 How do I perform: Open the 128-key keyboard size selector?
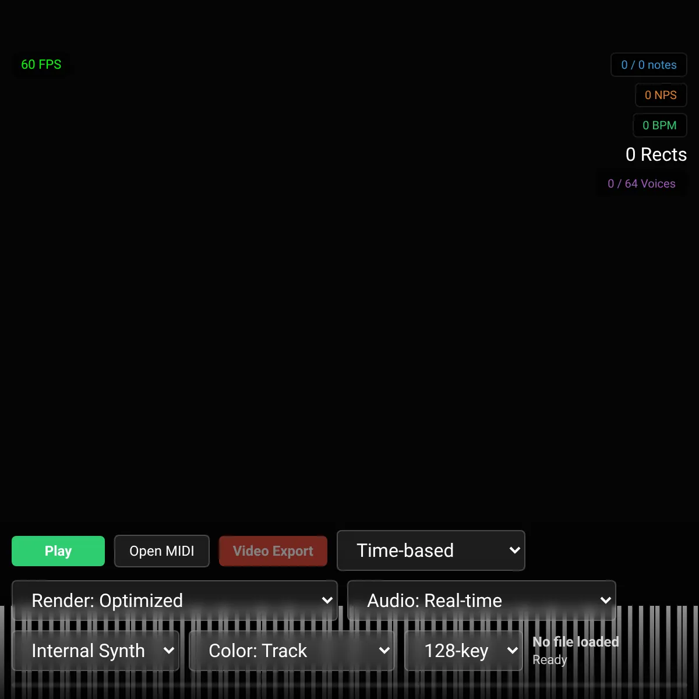point(463,651)
